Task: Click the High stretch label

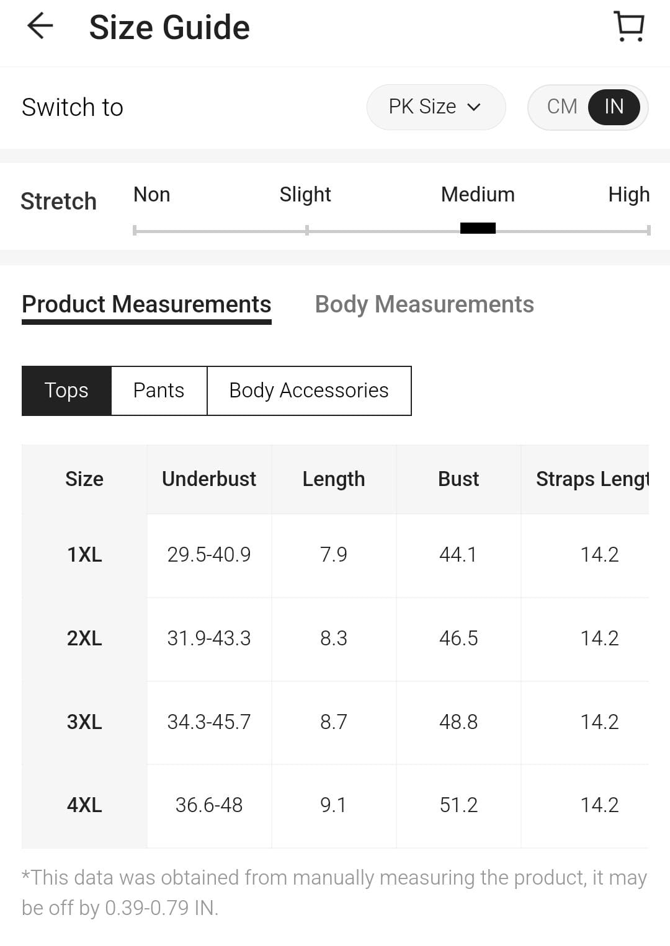Action: (x=628, y=195)
